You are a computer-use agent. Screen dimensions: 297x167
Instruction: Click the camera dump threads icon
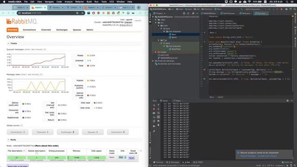pos(154,113)
